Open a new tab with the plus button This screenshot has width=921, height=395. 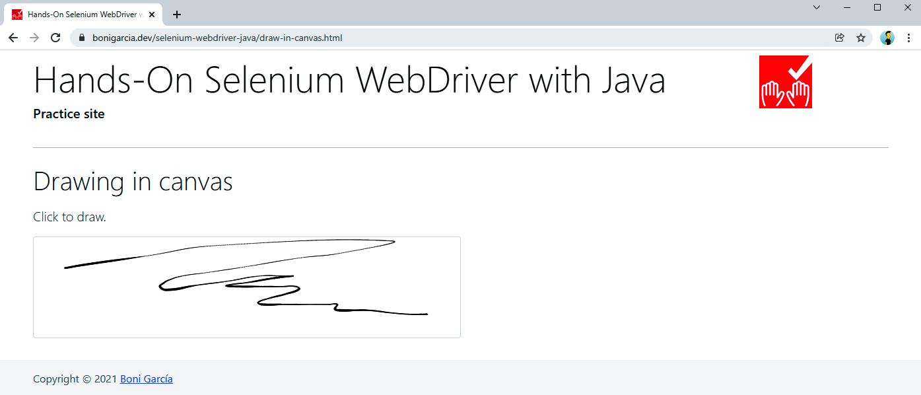click(177, 15)
